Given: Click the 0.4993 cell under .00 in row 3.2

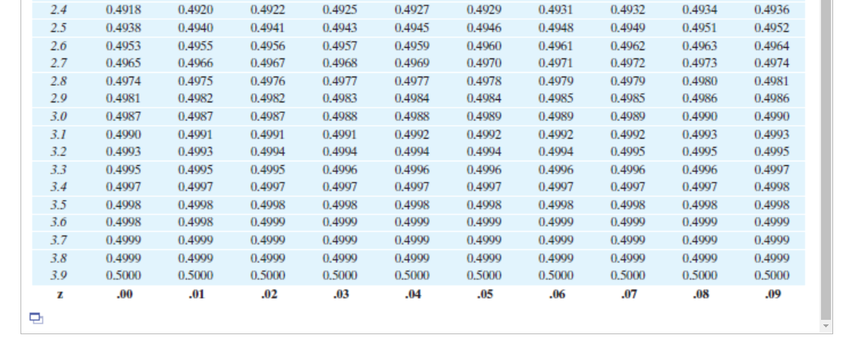Looking at the screenshot, I should (x=123, y=152).
